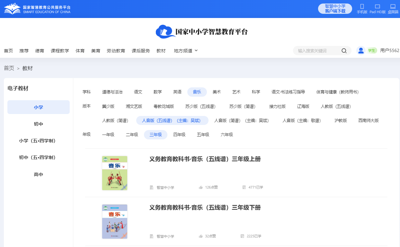The height and width of the screenshot is (247, 400).
Task: Choose the 语文·书法练习指导 subject filter
Action: pyautogui.click(x=288, y=92)
